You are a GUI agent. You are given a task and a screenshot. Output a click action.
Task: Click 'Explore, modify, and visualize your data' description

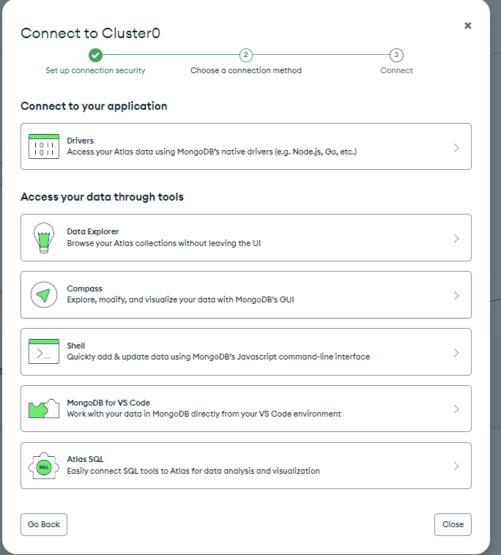point(180,299)
